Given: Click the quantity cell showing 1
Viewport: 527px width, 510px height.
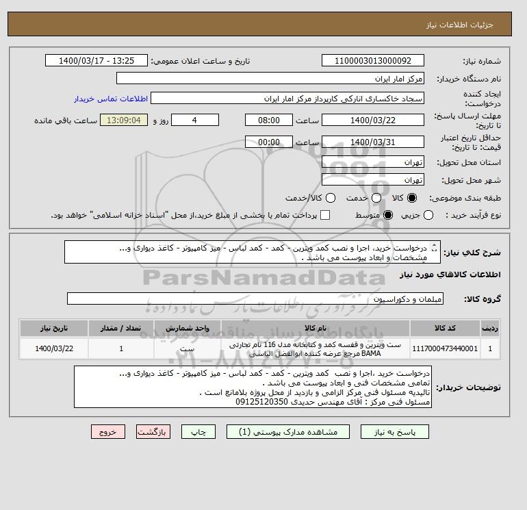Looking at the screenshot, I should point(121,348).
